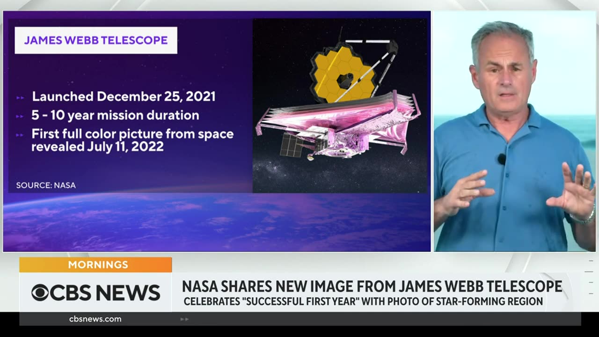Click "5 - 10 year mission duration" line
This screenshot has height=337, width=599.
point(115,115)
